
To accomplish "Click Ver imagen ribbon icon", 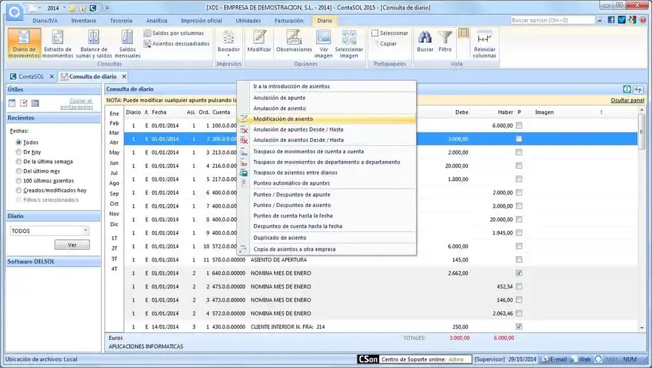I will tap(323, 37).
